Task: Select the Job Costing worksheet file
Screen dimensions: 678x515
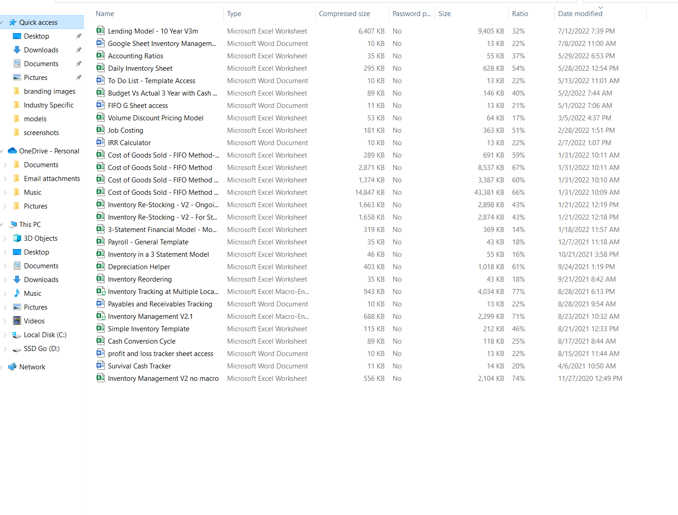Action: (x=125, y=130)
